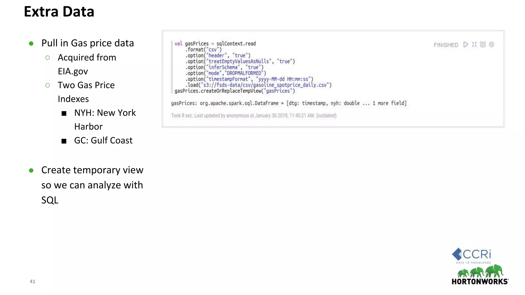Click the DataFrame output result line
This screenshot has height=295, width=525.
point(289,103)
